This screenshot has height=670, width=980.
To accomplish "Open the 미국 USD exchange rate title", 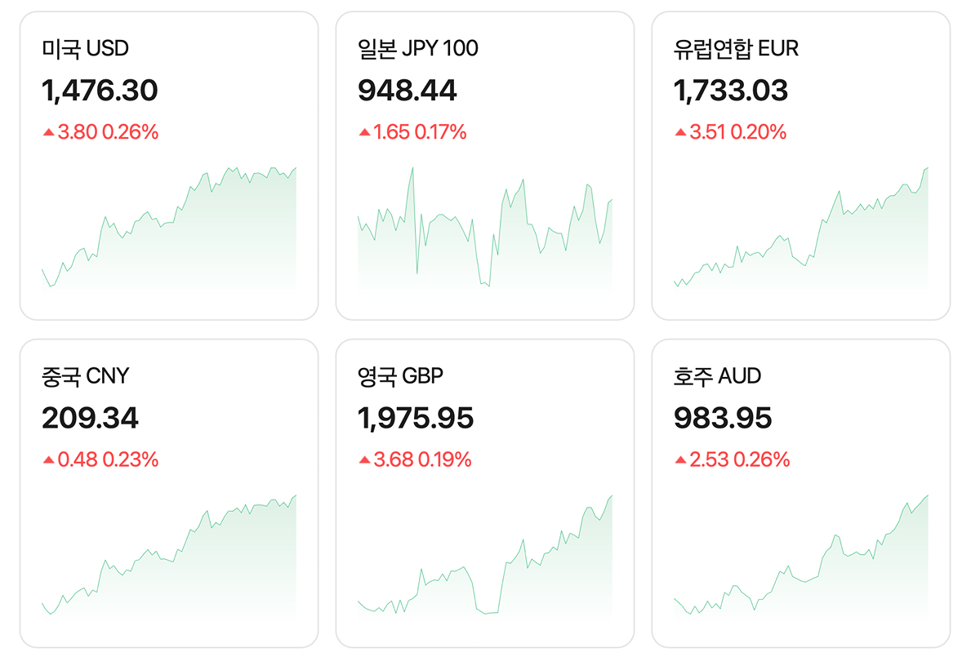I will pyautogui.click(x=86, y=49).
